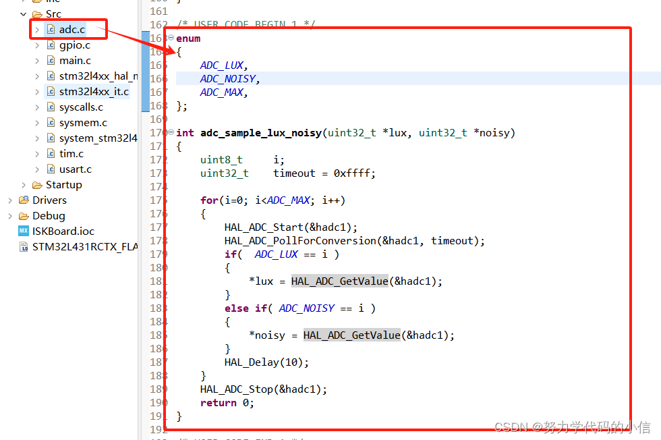
Task: Click the highlighted HAL_ADC_GetValue occurrence
Action: [x=339, y=281]
